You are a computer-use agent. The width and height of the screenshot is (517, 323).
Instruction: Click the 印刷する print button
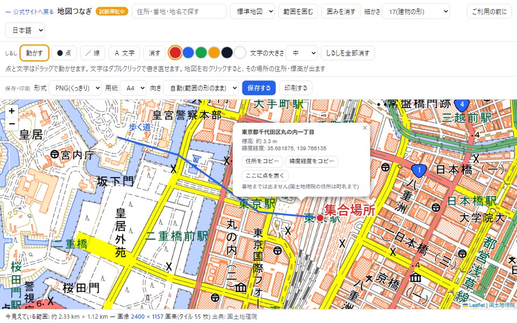(296, 88)
